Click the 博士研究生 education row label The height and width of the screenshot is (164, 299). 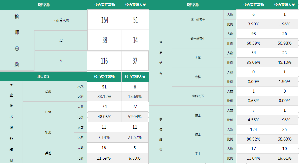[198, 19]
